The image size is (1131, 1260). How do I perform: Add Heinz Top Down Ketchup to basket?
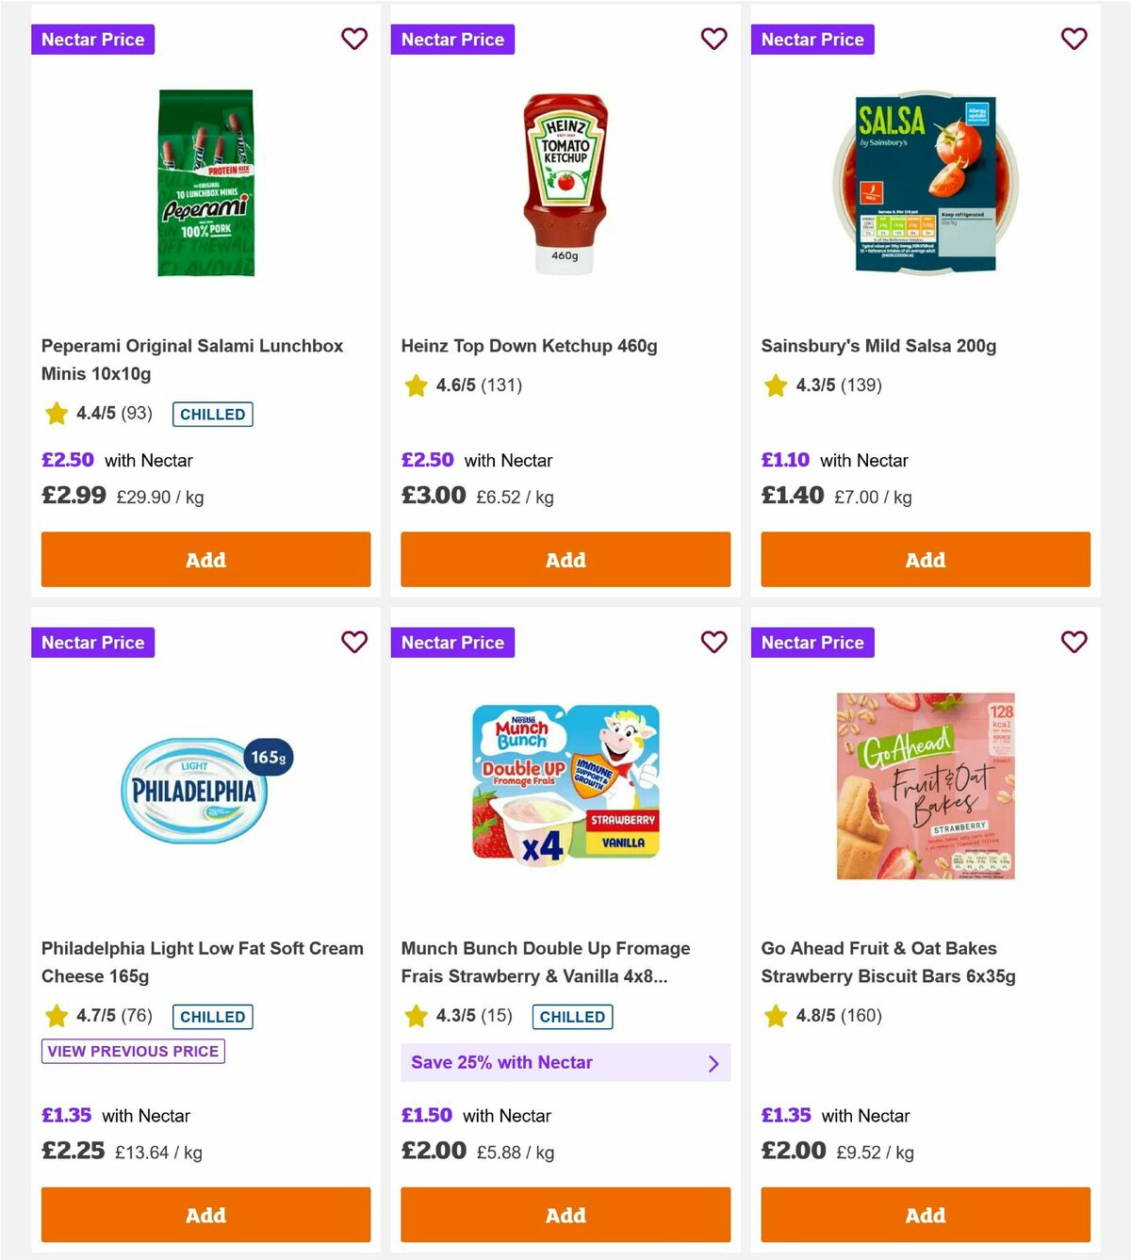pos(565,559)
